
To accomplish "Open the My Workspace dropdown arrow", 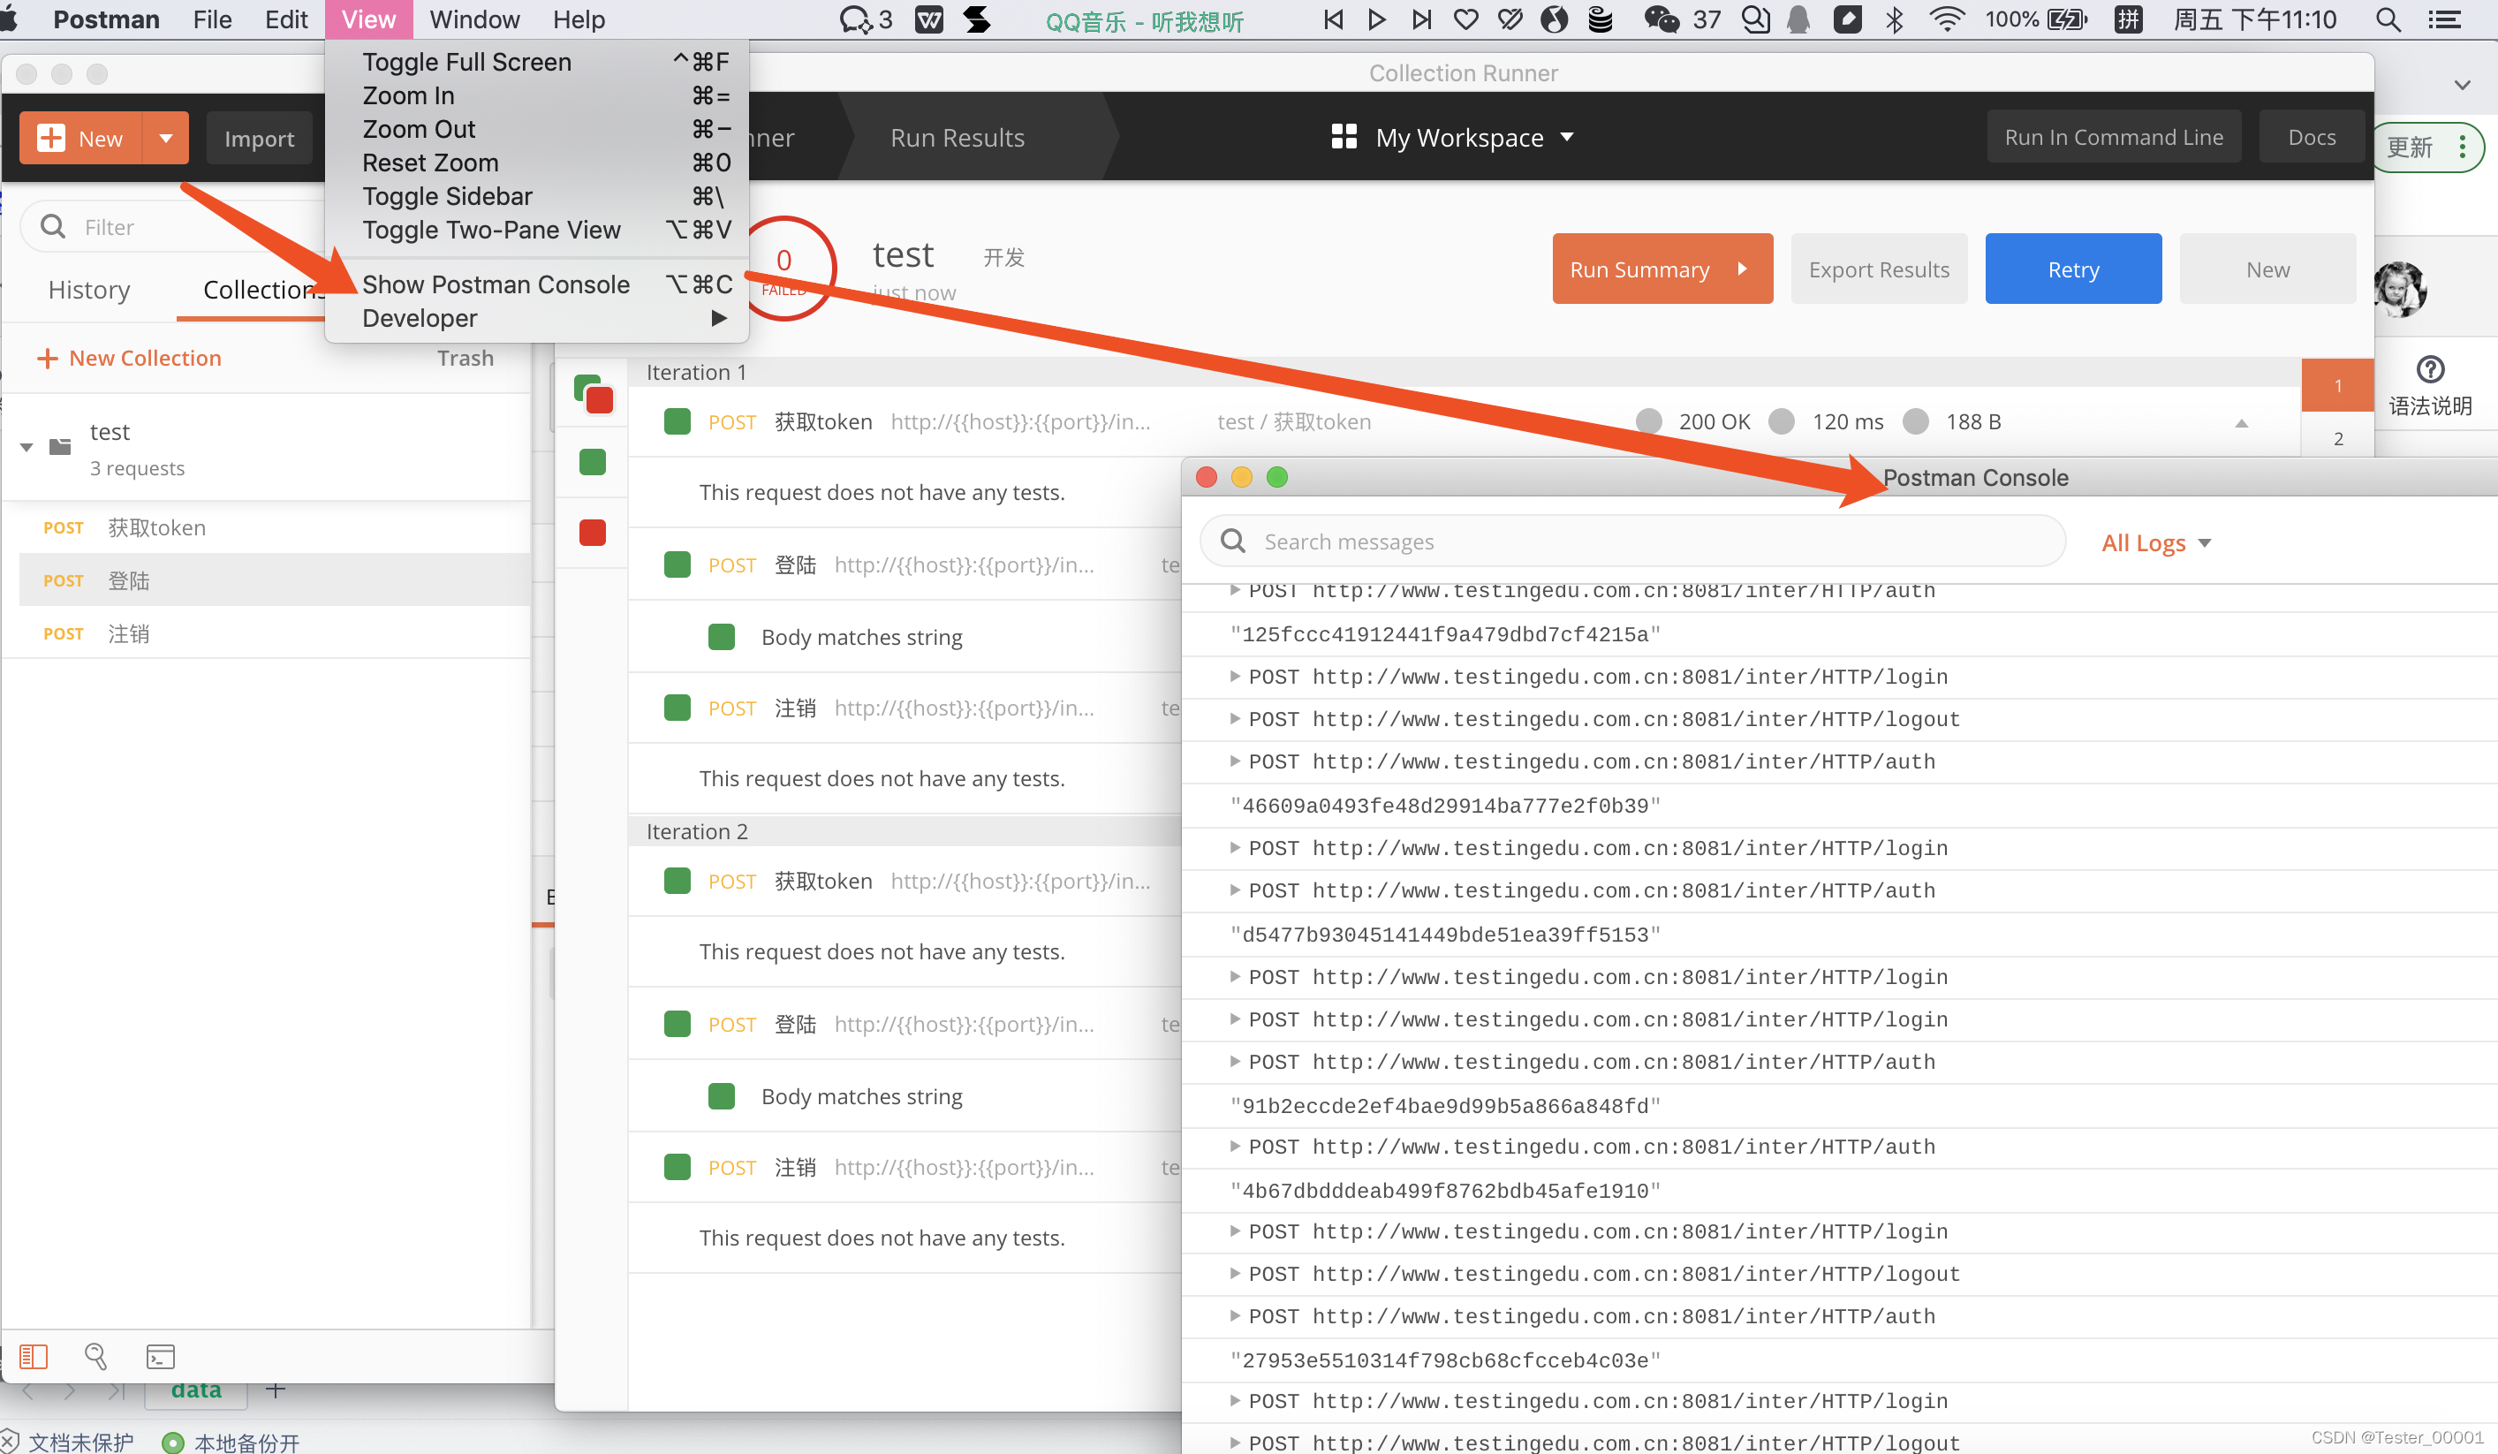I will pos(1567,137).
